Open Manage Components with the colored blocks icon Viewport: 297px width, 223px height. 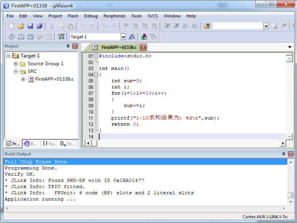click(x=144, y=36)
